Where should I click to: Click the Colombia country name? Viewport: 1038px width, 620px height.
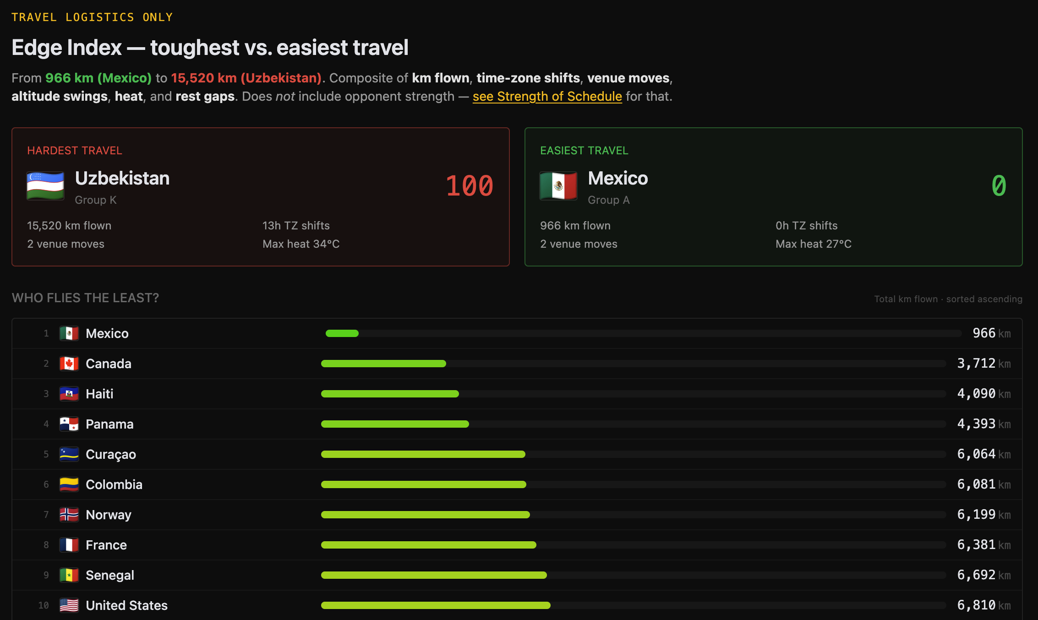tap(114, 484)
